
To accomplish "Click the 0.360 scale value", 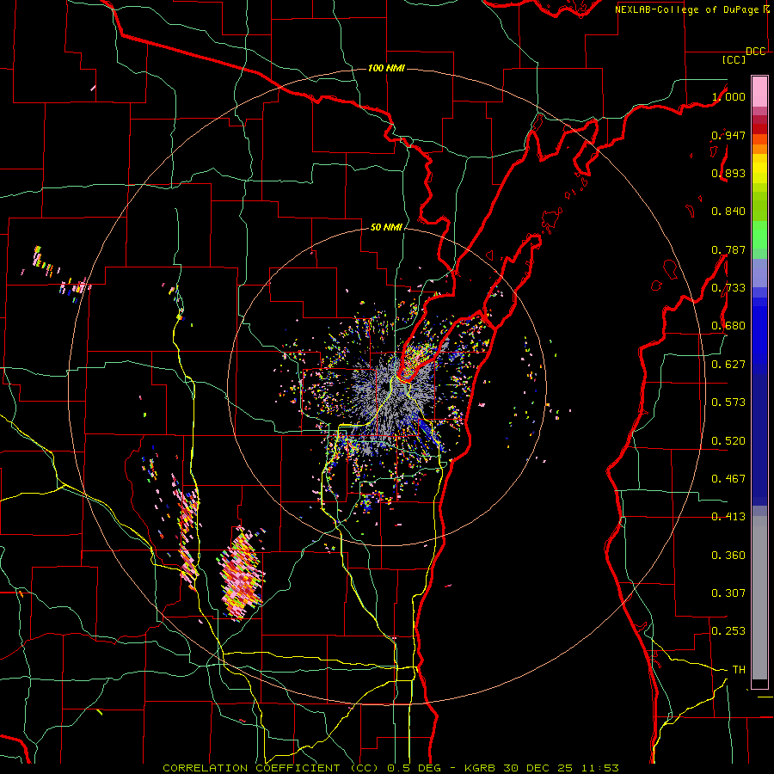I will (728, 556).
